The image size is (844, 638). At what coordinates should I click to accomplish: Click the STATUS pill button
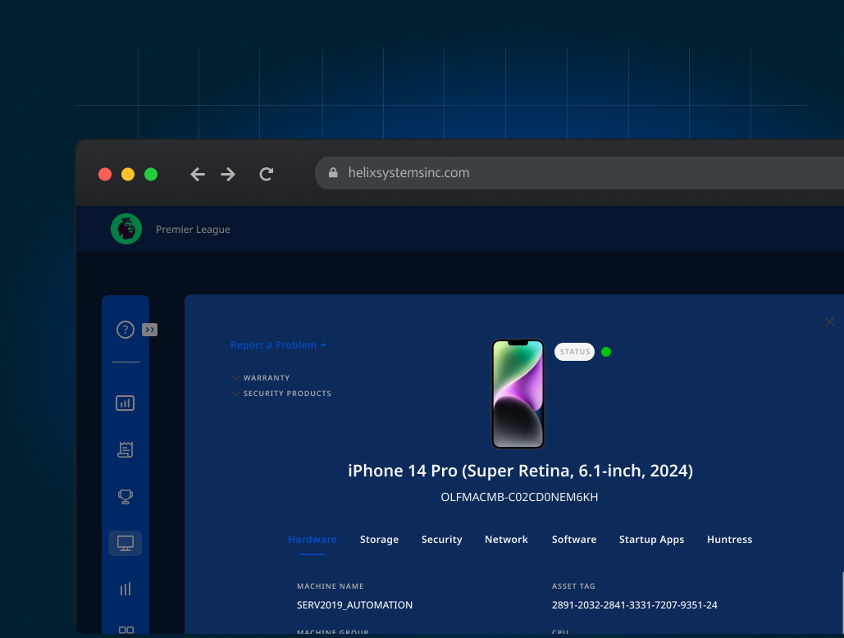click(574, 351)
